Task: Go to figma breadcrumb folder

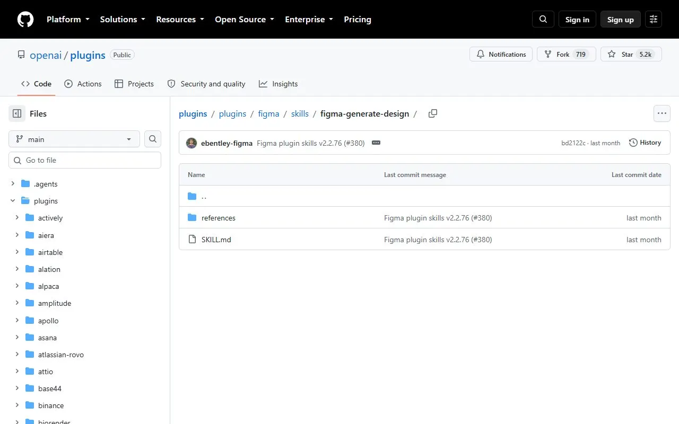Action: [268, 113]
